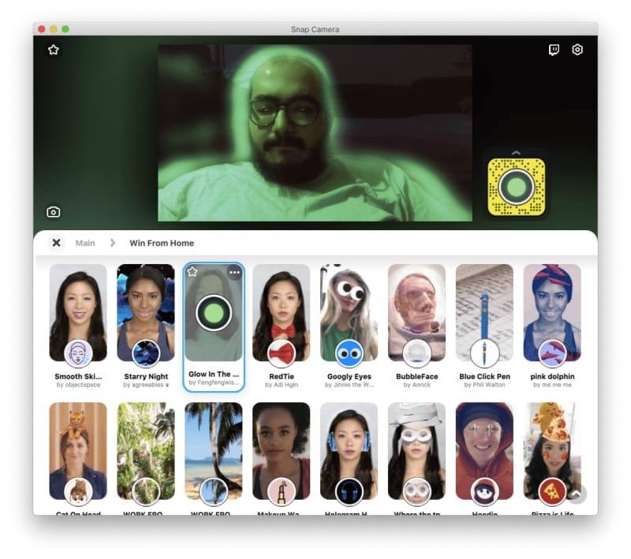Image resolution: width=631 pixels, height=559 pixels.
Task: Click the Twitch integration icon
Action: 554,50
